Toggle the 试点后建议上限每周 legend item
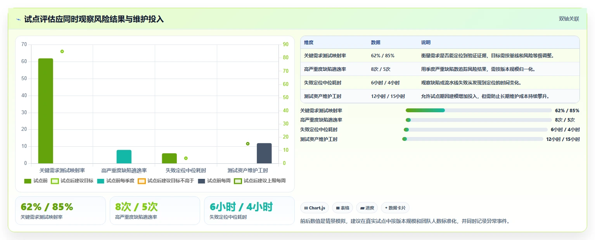 [x=260, y=181]
